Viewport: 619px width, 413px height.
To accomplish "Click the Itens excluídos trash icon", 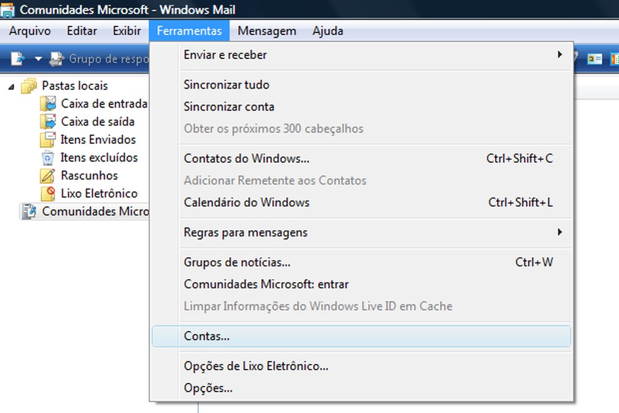I will [48, 157].
